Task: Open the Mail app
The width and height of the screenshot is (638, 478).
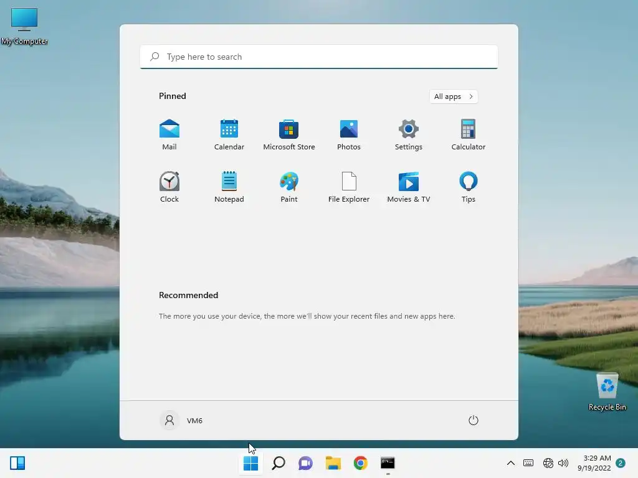Action: pos(169,135)
